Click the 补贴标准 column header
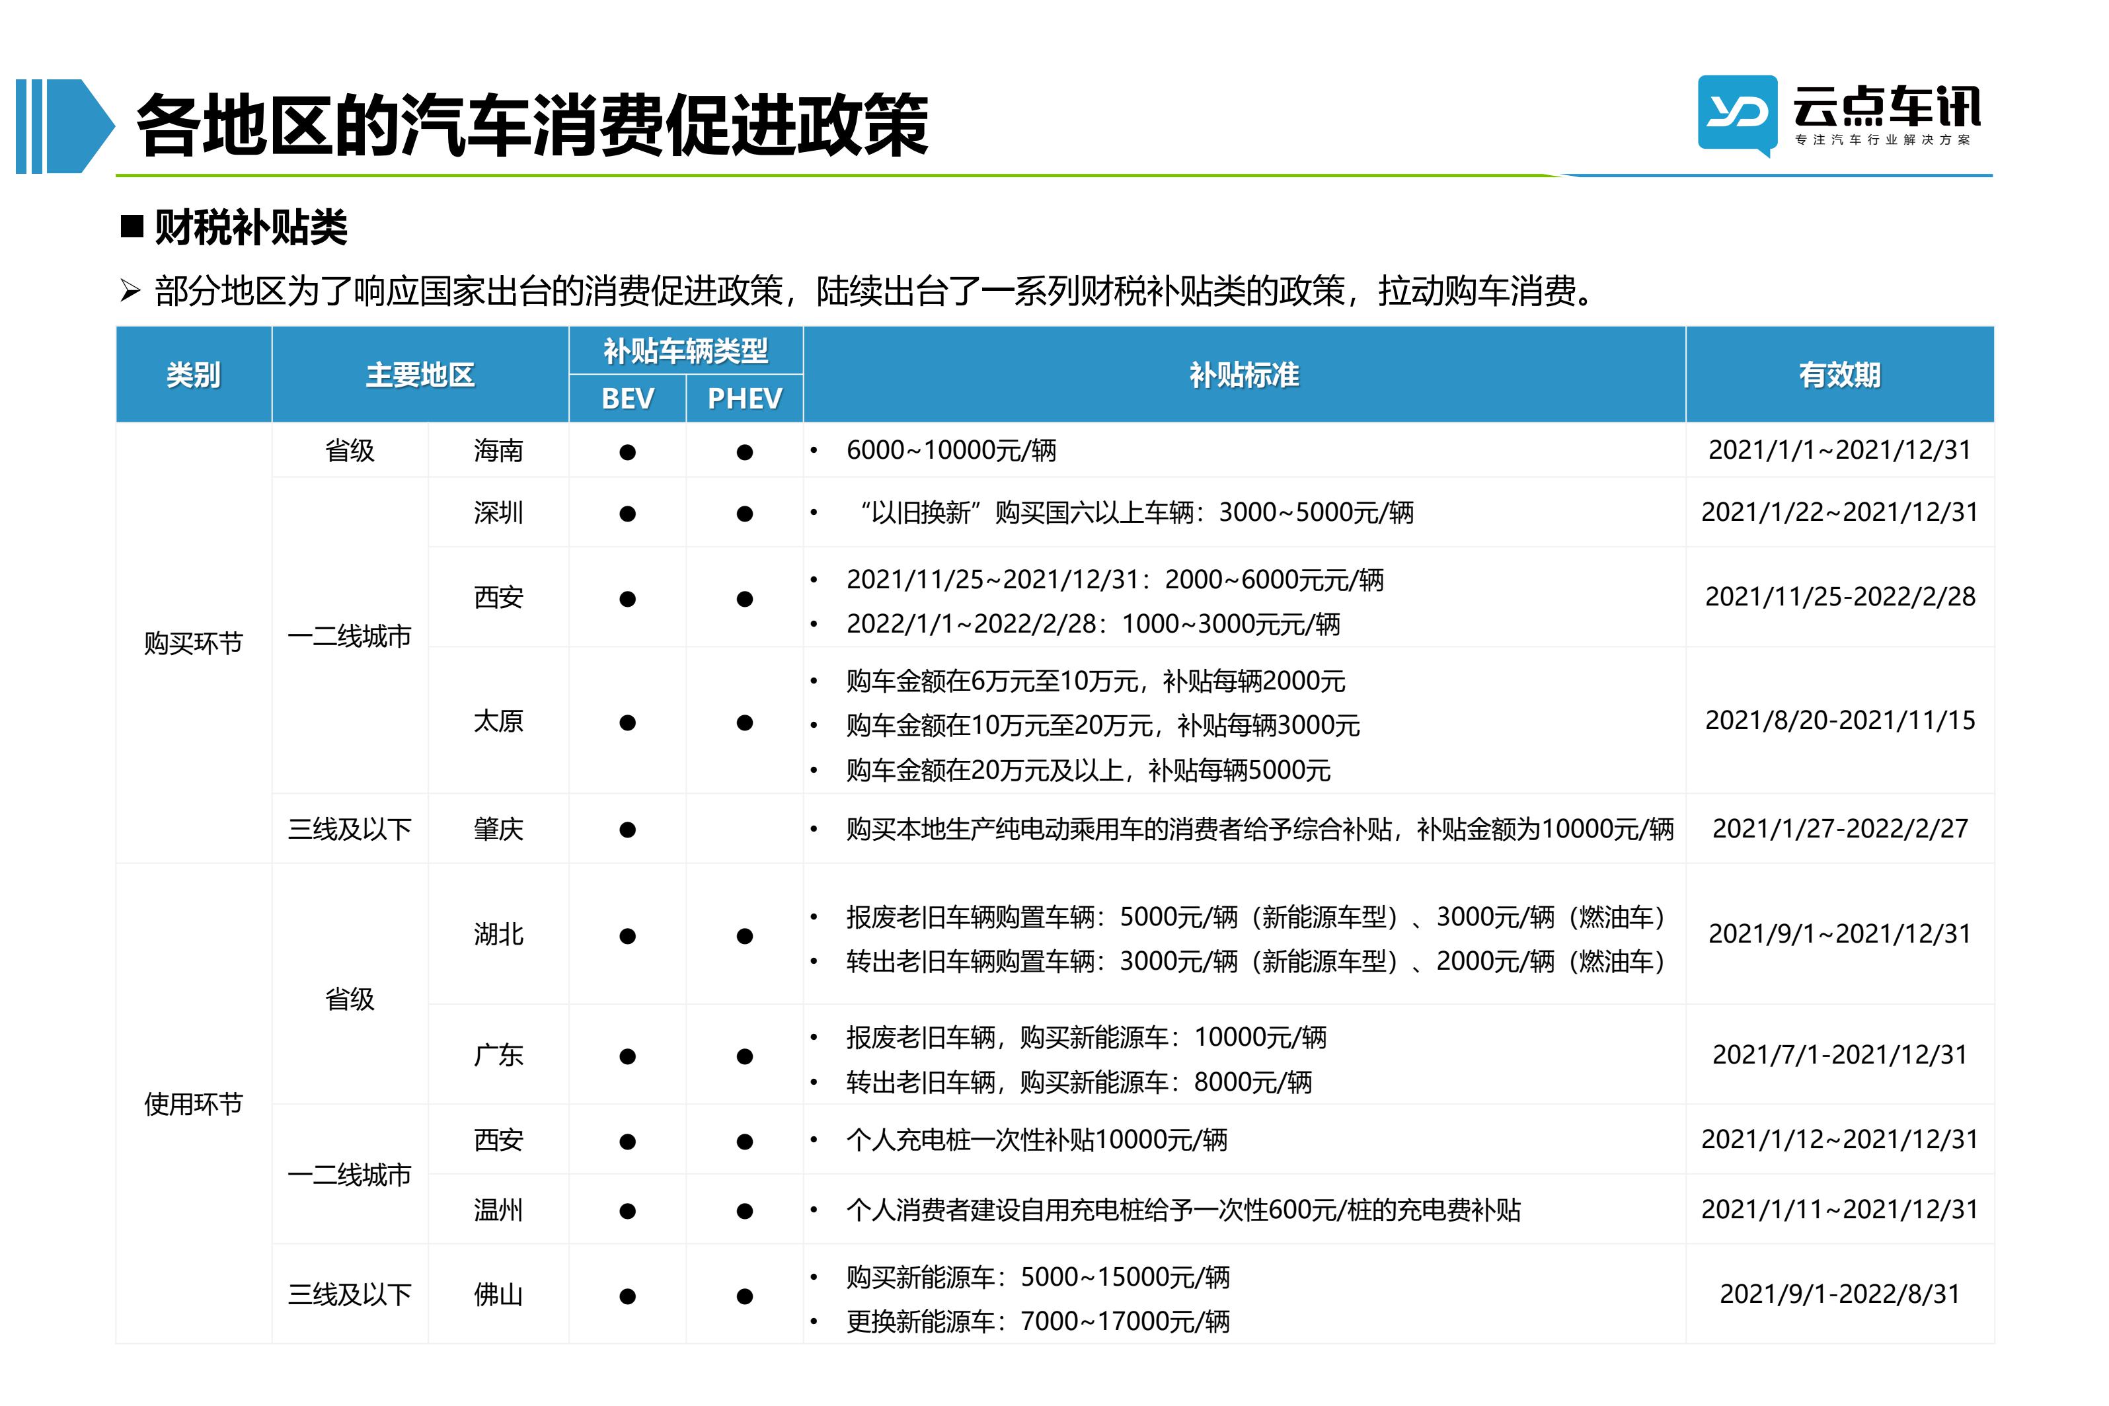 1244,375
